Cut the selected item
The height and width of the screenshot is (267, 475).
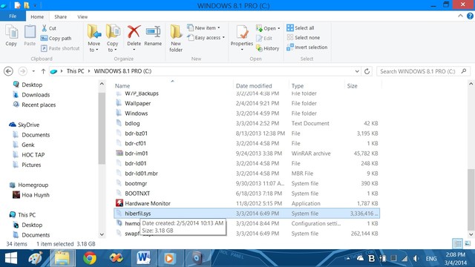[49, 28]
